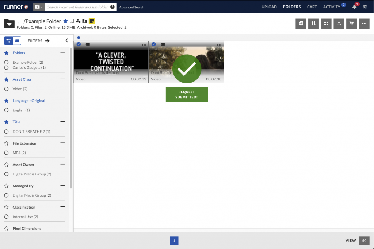Star the Pixel Dimensions filter
The height and width of the screenshot is (249, 374).
coord(7,229)
